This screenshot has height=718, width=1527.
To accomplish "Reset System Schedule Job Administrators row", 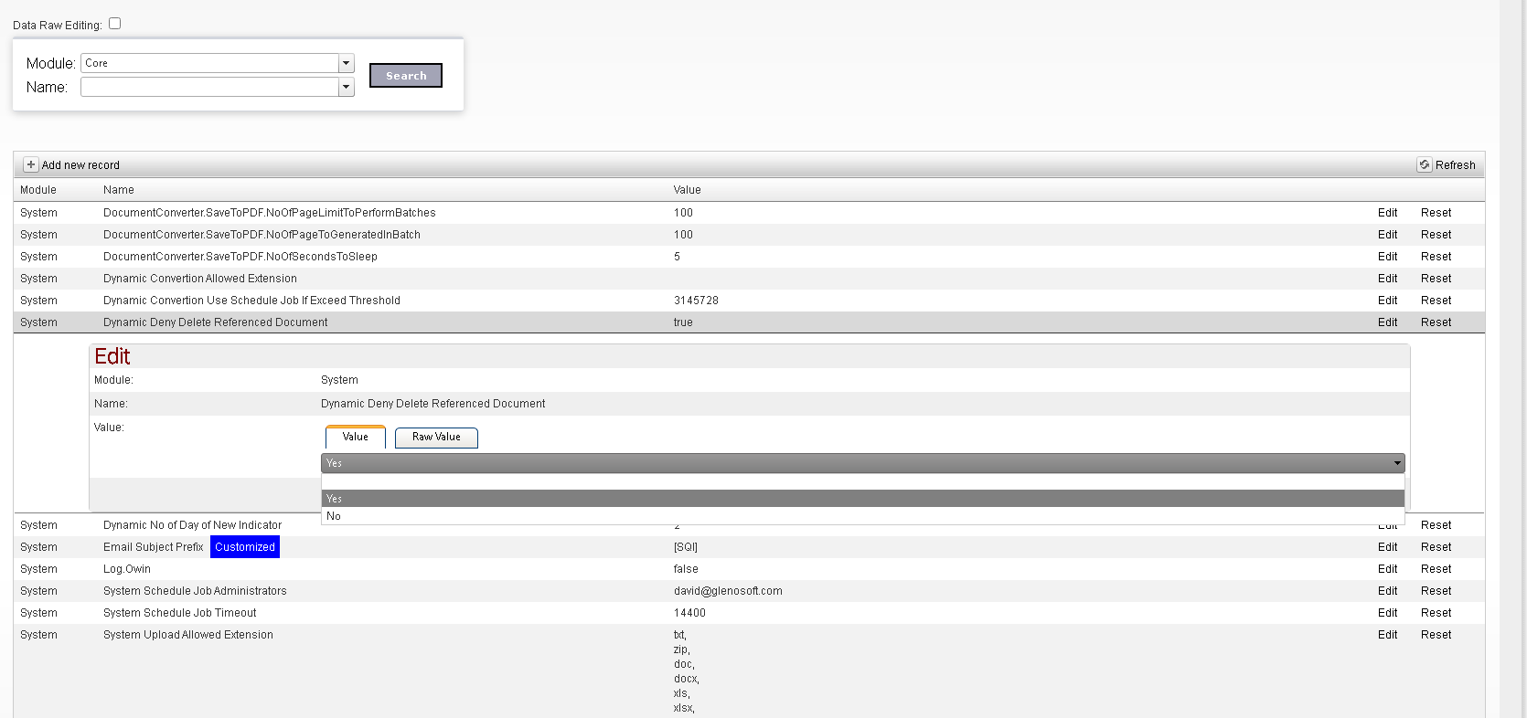I will (1436, 591).
